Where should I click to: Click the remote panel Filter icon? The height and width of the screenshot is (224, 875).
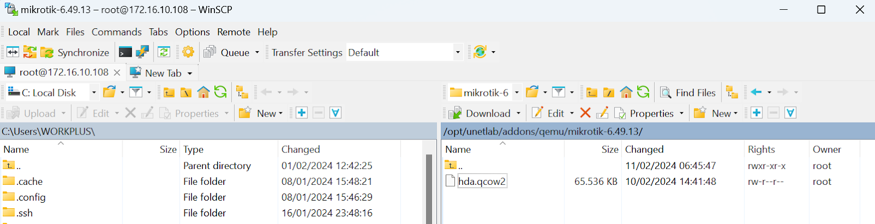tap(558, 92)
